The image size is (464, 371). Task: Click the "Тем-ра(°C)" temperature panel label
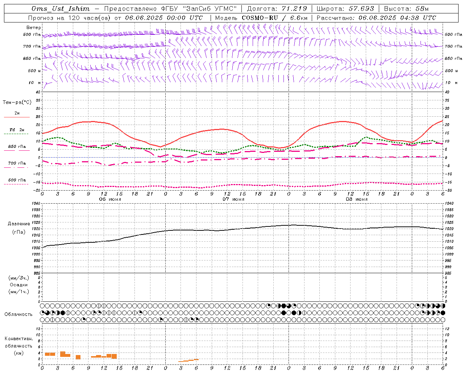point(17,103)
